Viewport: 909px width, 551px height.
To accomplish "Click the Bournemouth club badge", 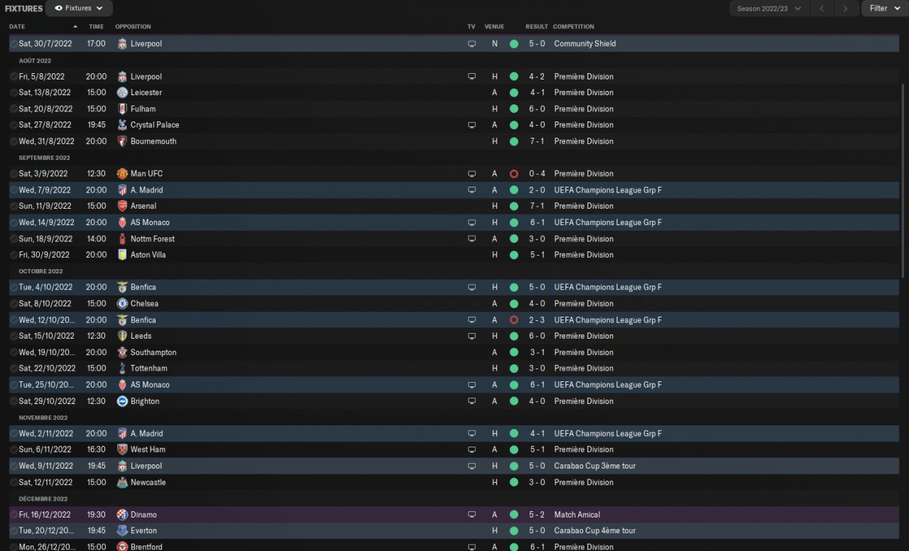I will point(122,141).
